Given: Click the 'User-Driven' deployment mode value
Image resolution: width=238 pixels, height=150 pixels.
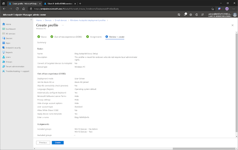Looking at the screenshot, I should tap(80, 79).
